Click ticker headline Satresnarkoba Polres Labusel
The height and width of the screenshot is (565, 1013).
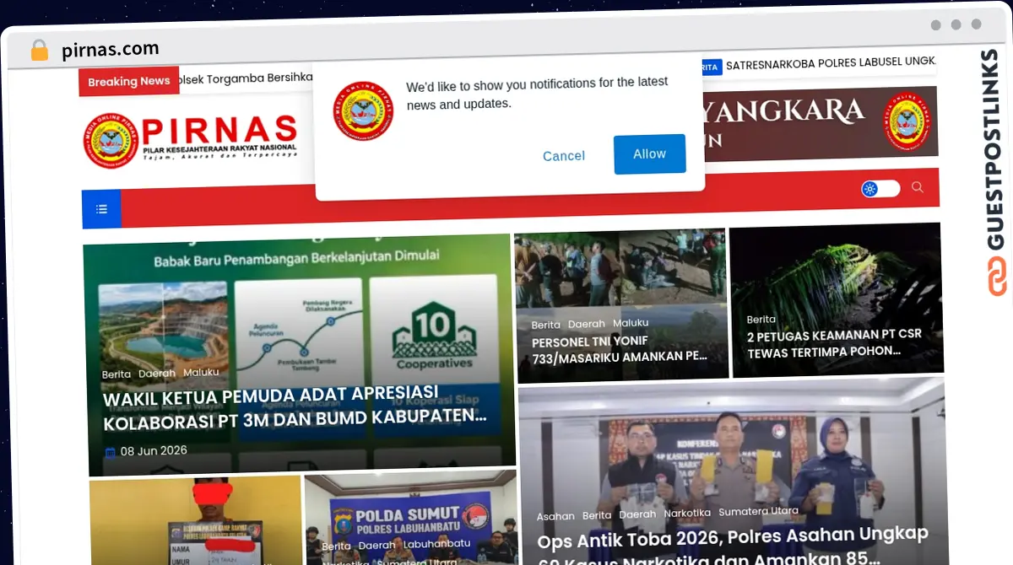coord(831,62)
